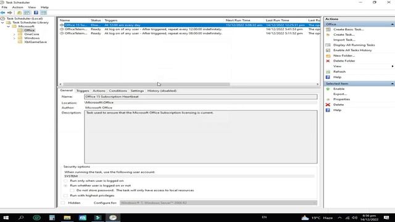Click the Properties icon in Selected Item
395x222 pixels.
click(x=328, y=99)
